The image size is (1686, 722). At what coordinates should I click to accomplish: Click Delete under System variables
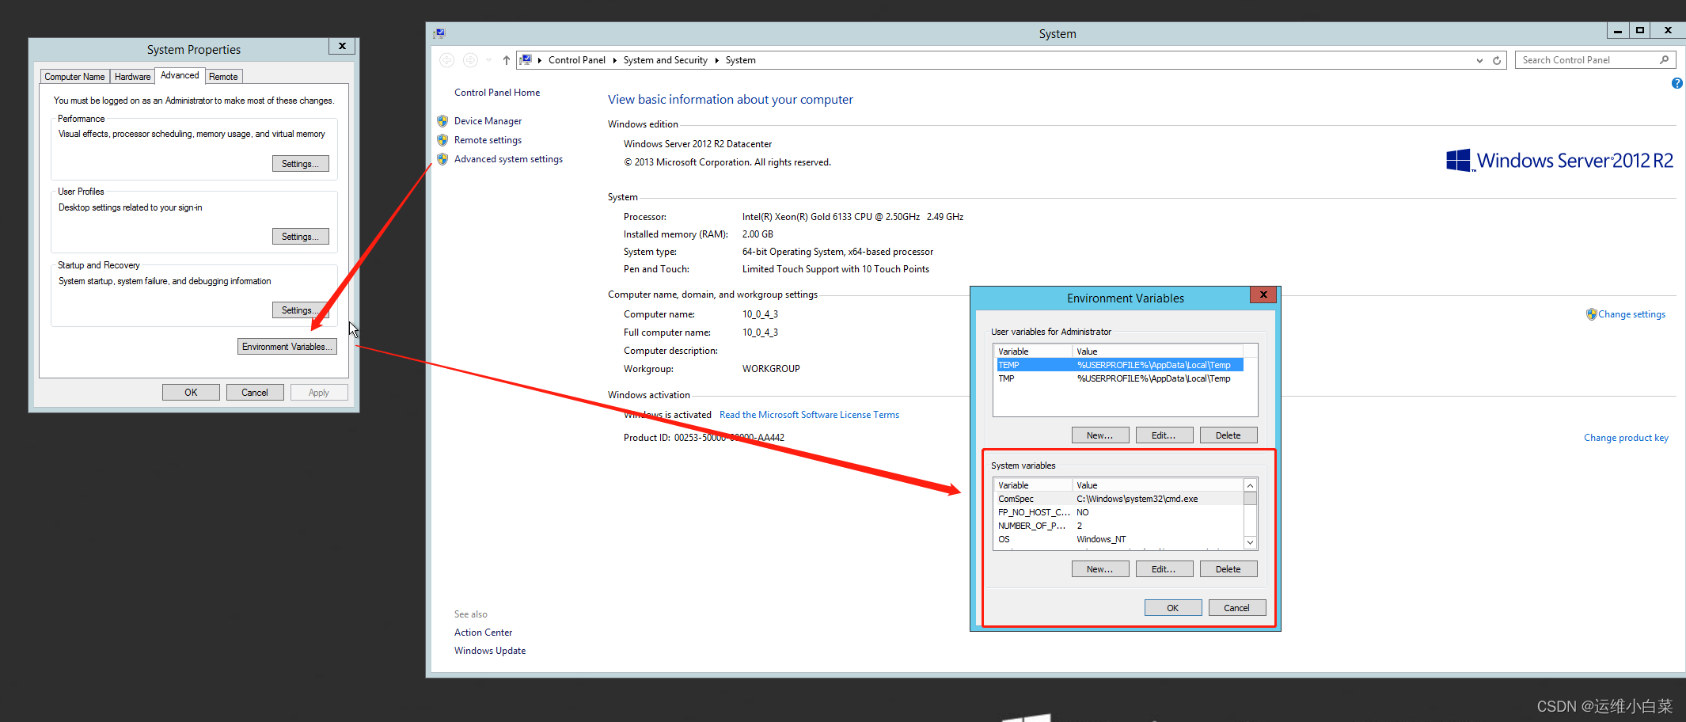[x=1228, y=569]
